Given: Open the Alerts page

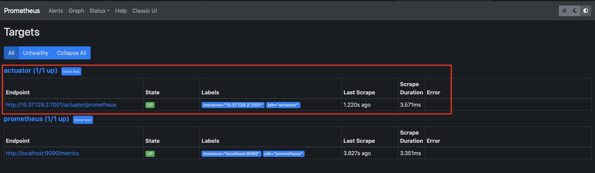Looking at the screenshot, I should (x=56, y=11).
